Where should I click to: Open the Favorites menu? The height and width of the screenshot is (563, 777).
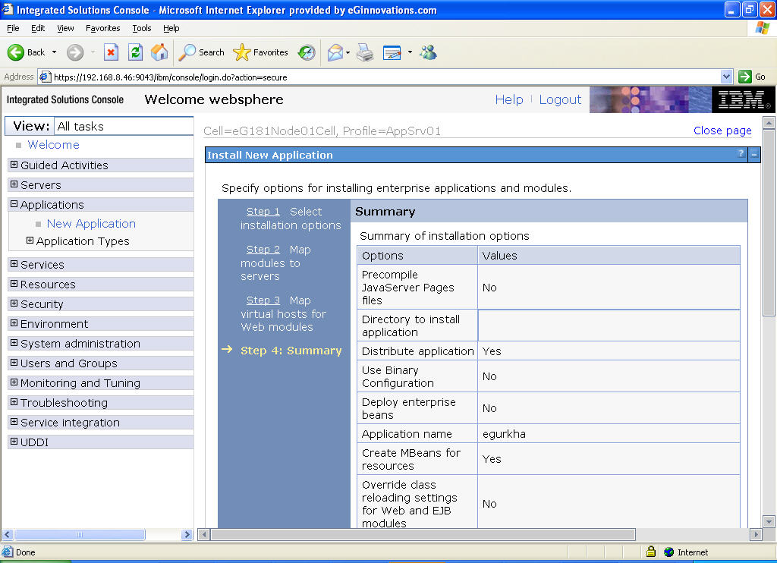tap(102, 28)
